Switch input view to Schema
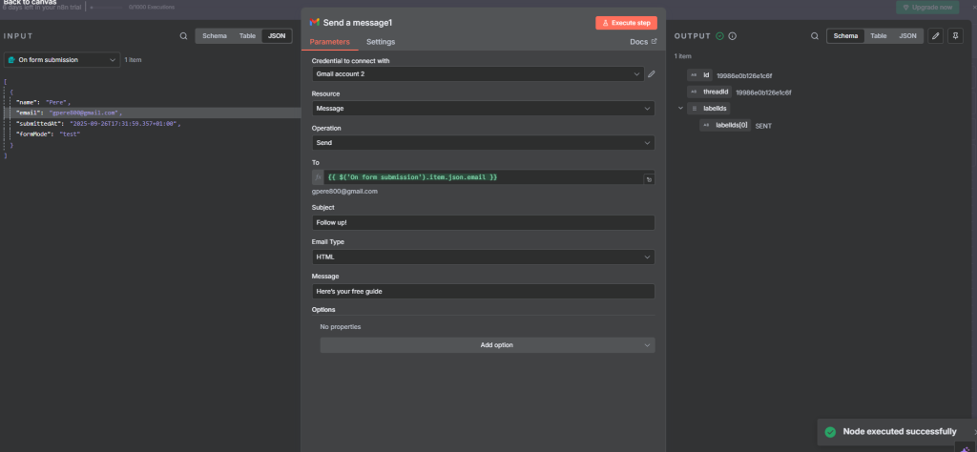The width and height of the screenshot is (977, 452). click(215, 36)
